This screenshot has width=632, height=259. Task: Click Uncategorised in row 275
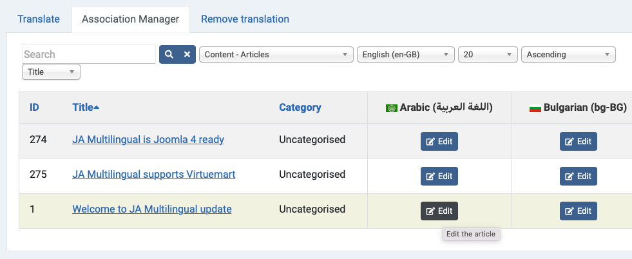coord(312,175)
